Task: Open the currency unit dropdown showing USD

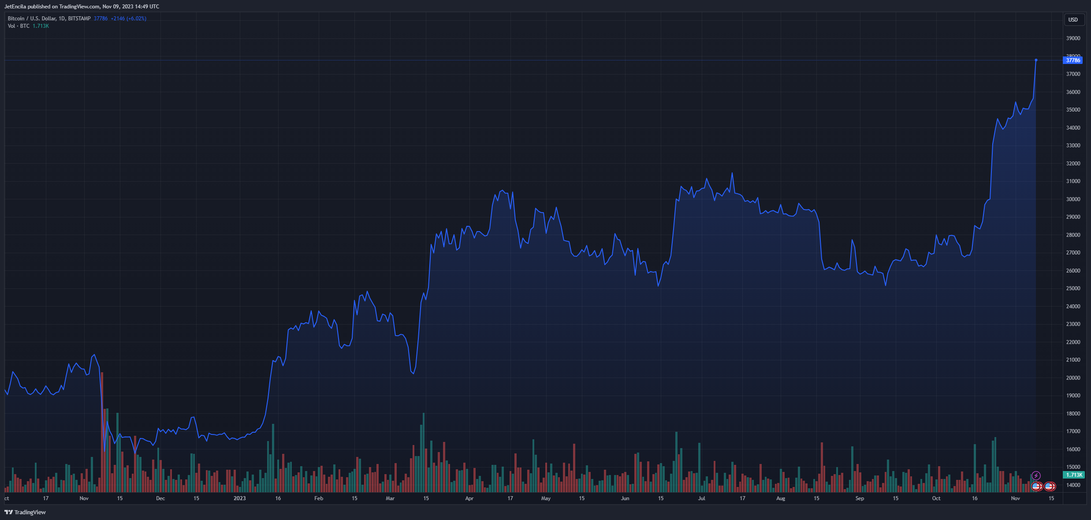Action: click(x=1074, y=19)
